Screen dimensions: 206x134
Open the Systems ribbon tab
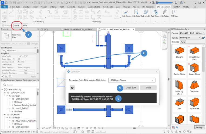53,7
